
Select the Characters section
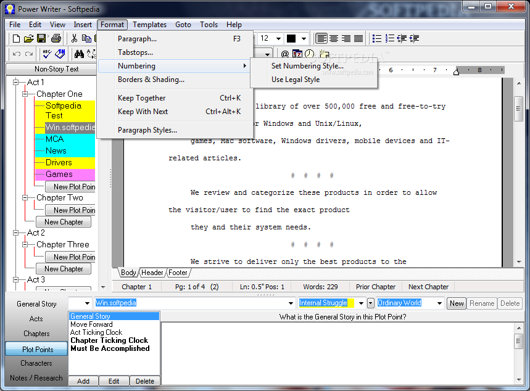pos(37,363)
